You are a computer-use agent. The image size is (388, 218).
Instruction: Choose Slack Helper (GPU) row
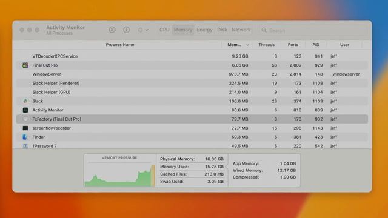(x=192, y=92)
